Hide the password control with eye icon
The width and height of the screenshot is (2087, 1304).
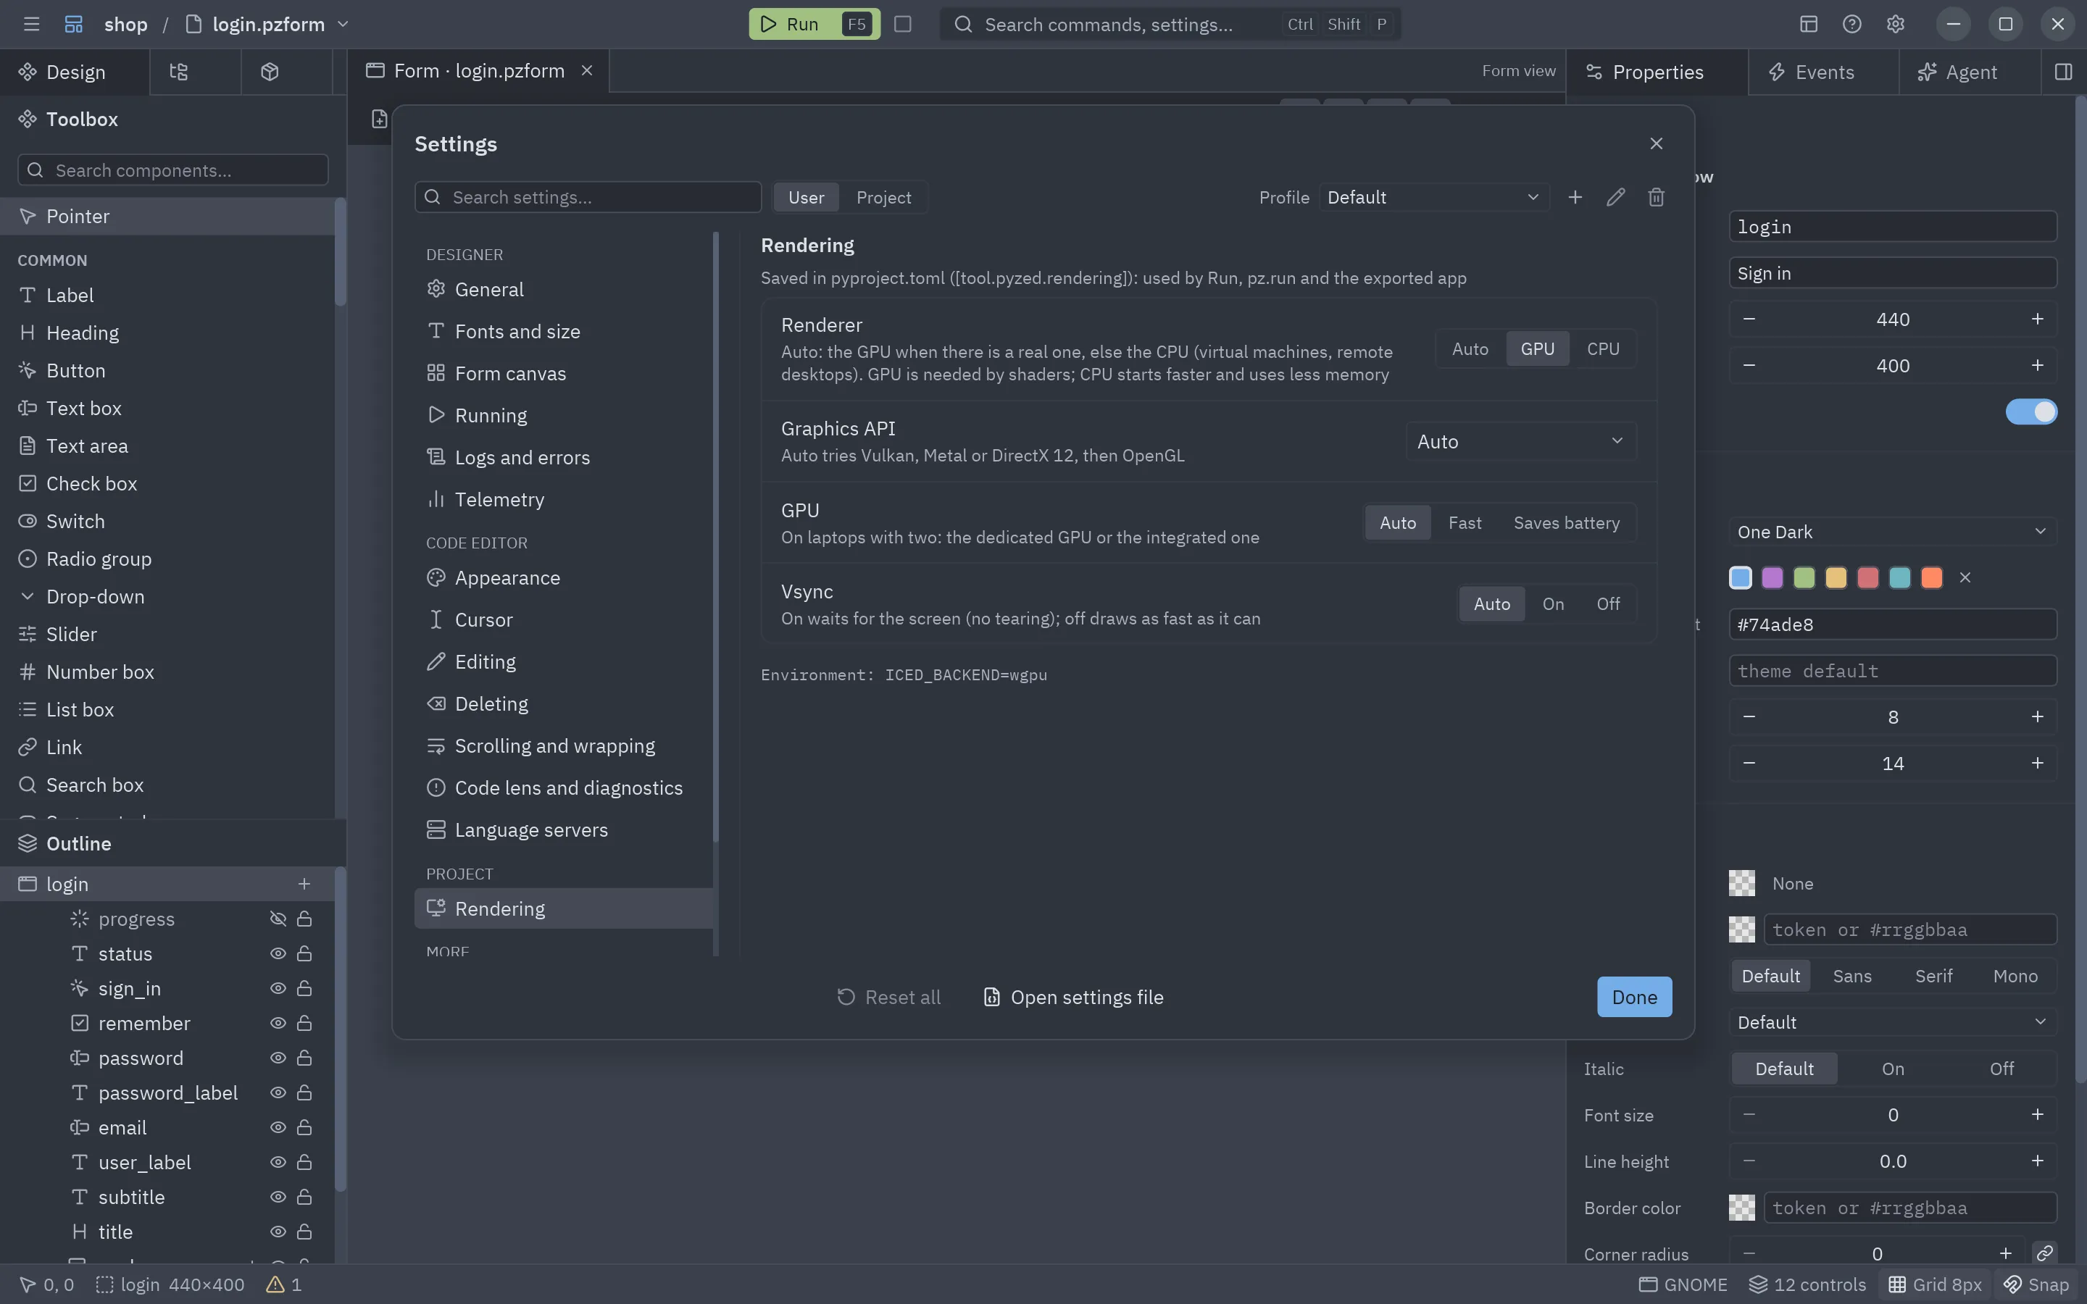click(x=278, y=1058)
